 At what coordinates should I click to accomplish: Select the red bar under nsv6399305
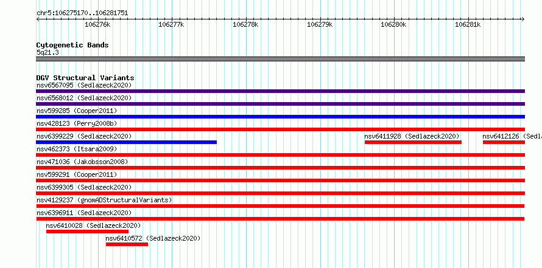[280, 193]
